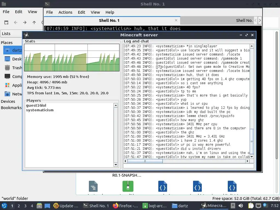Click the show desktop taskbar icon

coord(47,206)
